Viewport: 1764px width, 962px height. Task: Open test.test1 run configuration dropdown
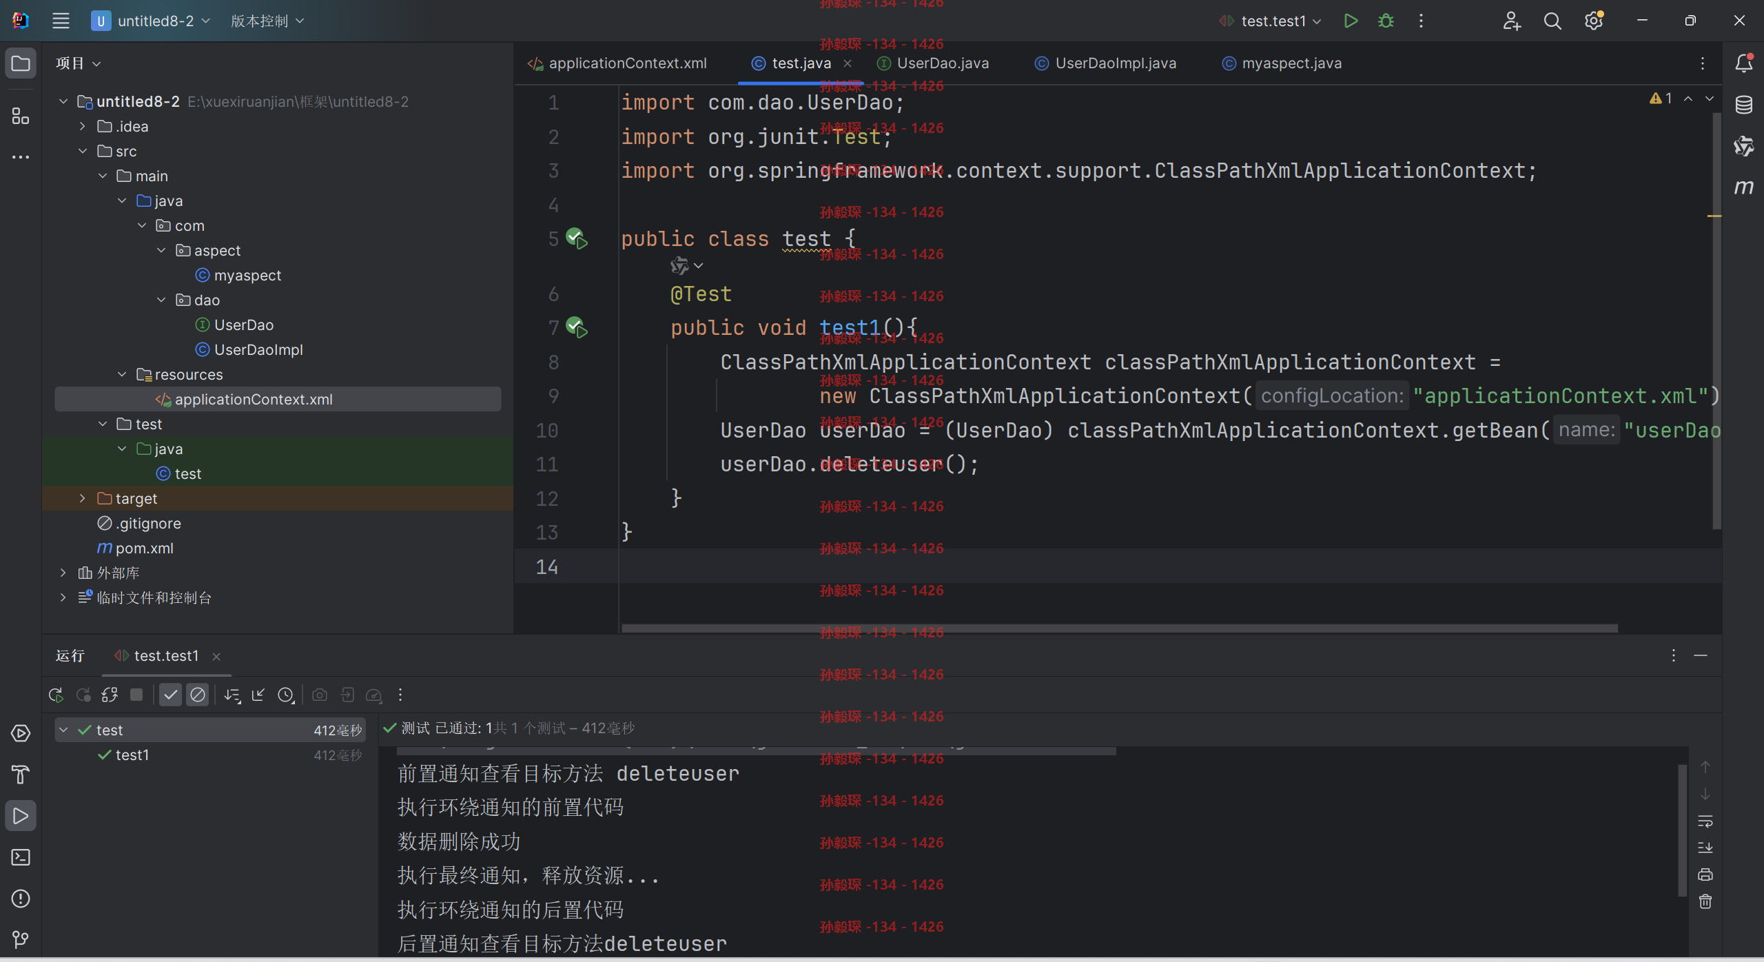tap(1271, 21)
